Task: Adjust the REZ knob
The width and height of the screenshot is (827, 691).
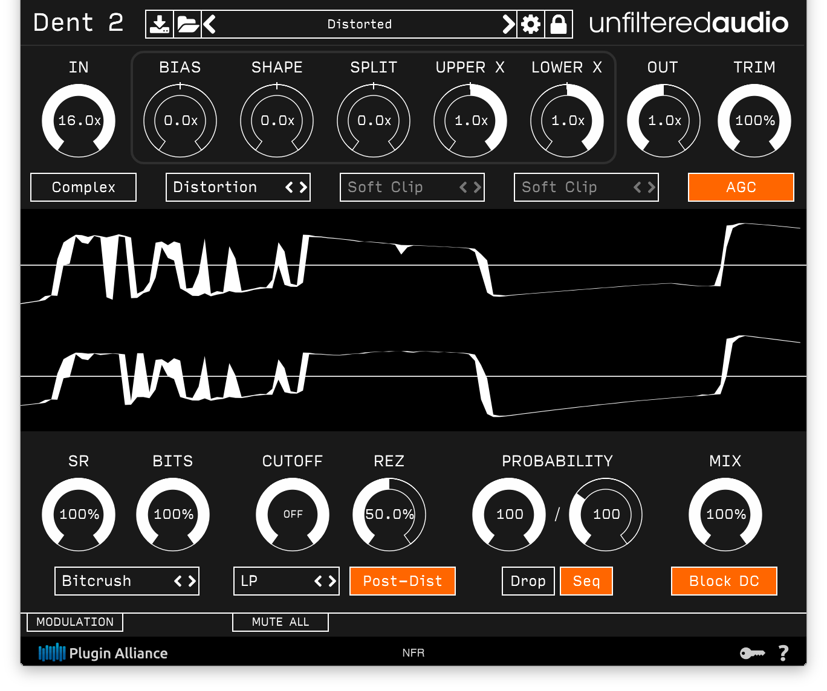Action: tap(390, 515)
